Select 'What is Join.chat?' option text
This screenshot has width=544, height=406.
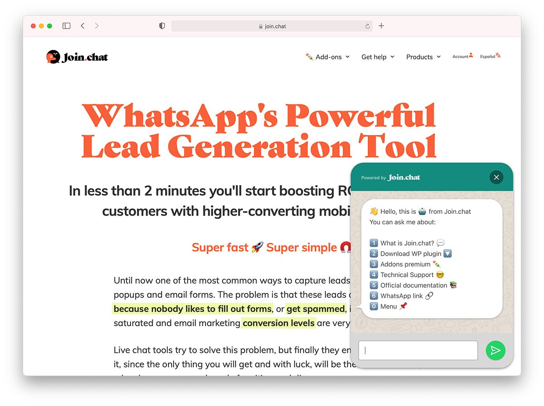(x=407, y=243)
